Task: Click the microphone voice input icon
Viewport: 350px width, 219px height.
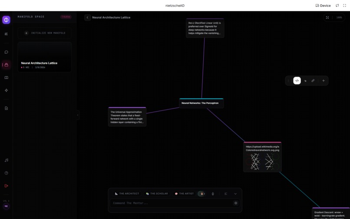Action: (213, 194)
